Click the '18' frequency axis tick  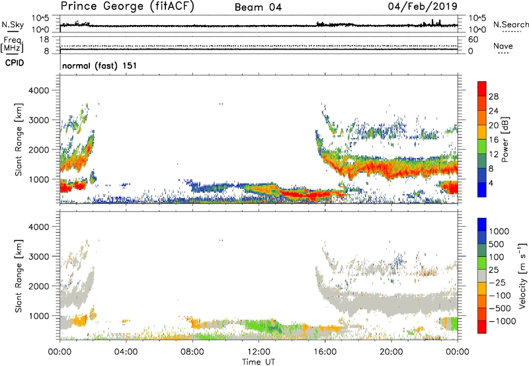[x=44, y=40]
